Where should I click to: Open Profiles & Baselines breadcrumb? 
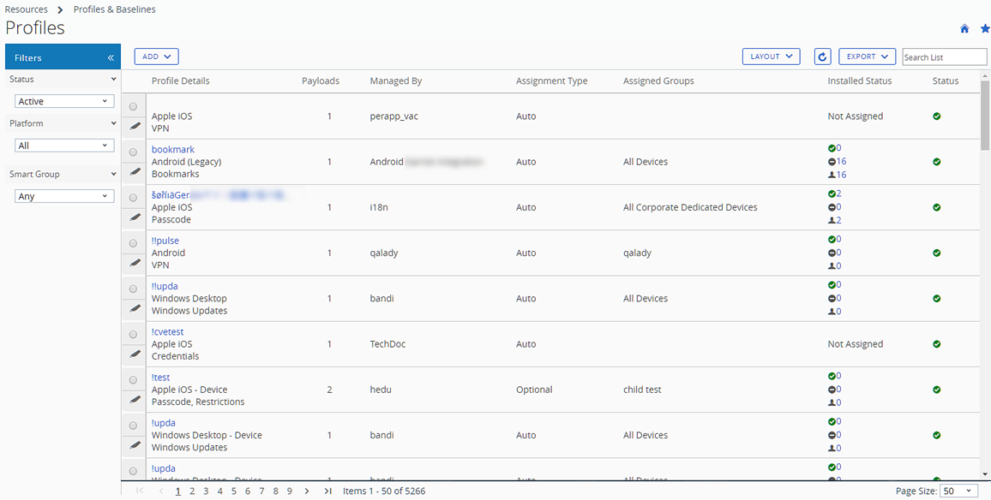(114, 9)
